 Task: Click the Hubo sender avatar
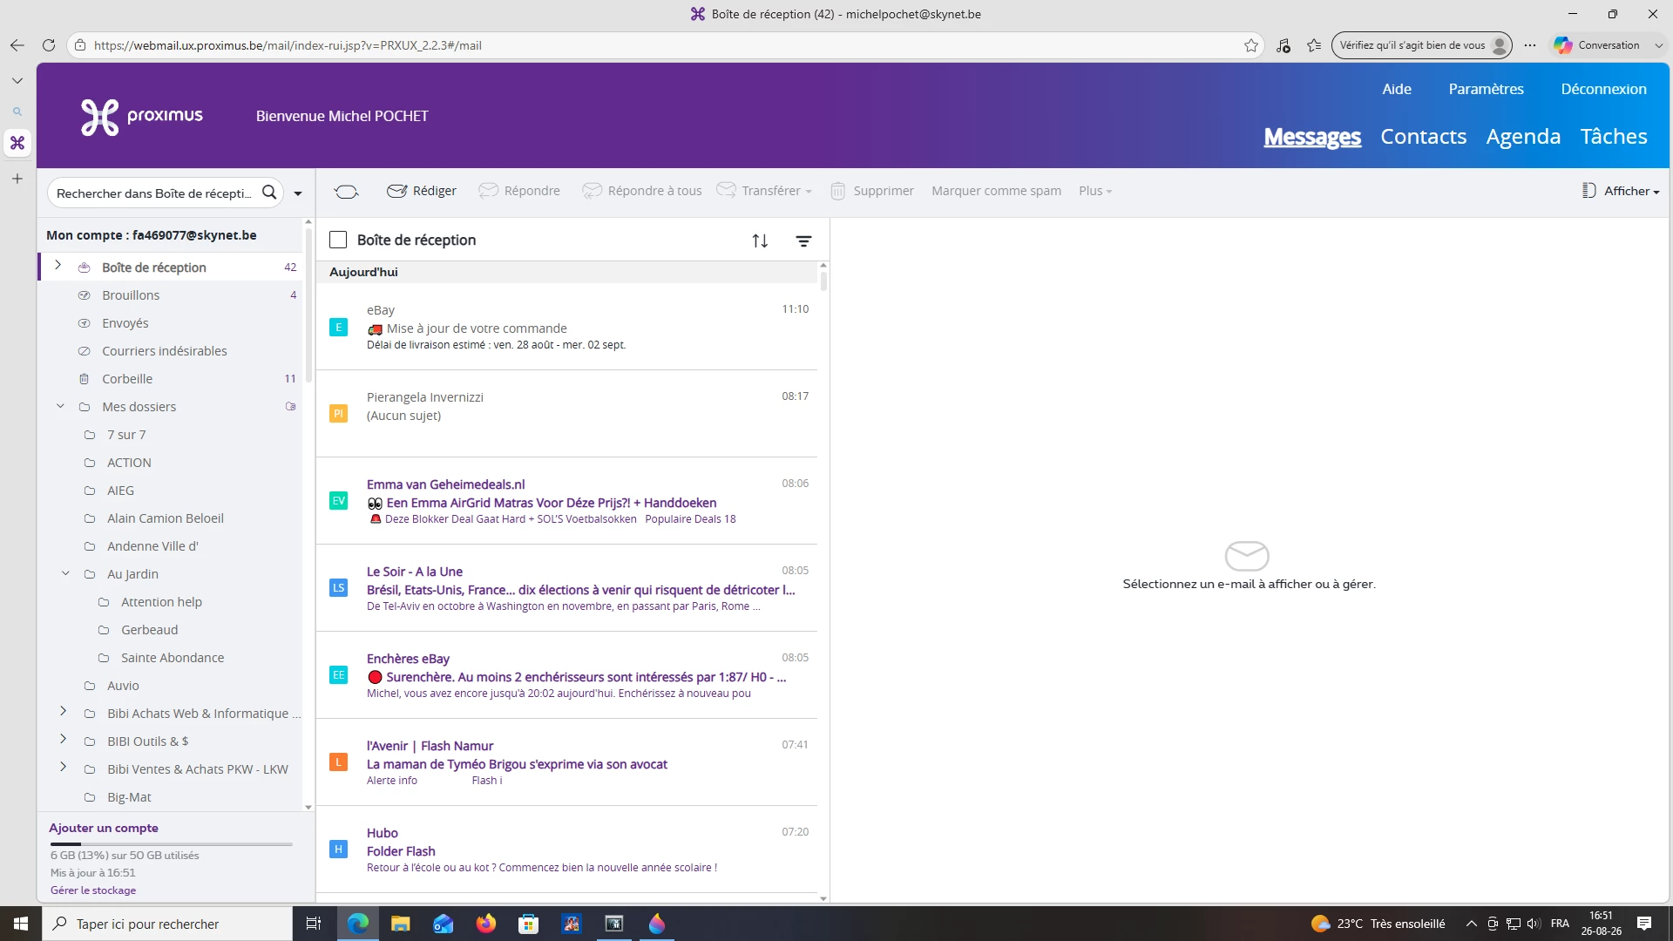(x=339, y=850)
